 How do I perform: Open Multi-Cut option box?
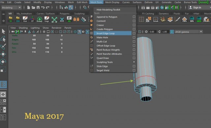tap(134, 42)
